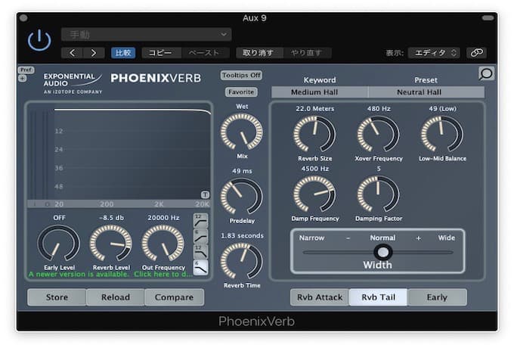This screenshot has width=514, height=348.
Task: Open the preset search magnifier icon
Action: pyautogui.click(x=486, y=73)
